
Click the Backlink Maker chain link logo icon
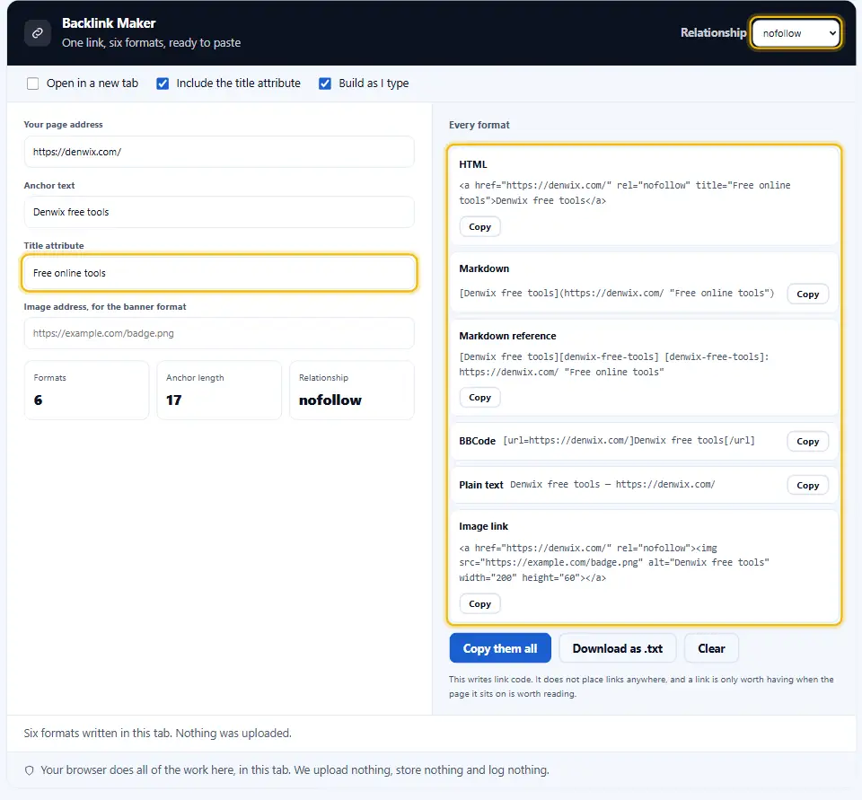pyautogui.click(x=38, y=33)
